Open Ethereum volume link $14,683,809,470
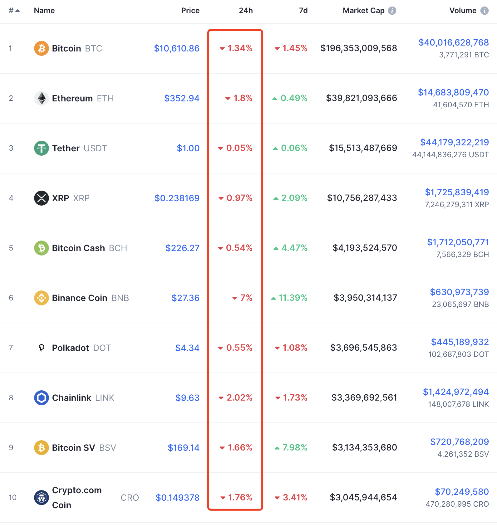The width and height of the screenshot is (497, 526). point(453,92)
